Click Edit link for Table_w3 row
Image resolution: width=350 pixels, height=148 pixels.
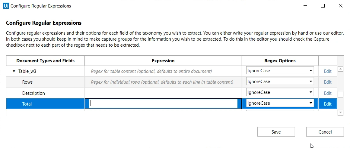[x=327, y=71]
